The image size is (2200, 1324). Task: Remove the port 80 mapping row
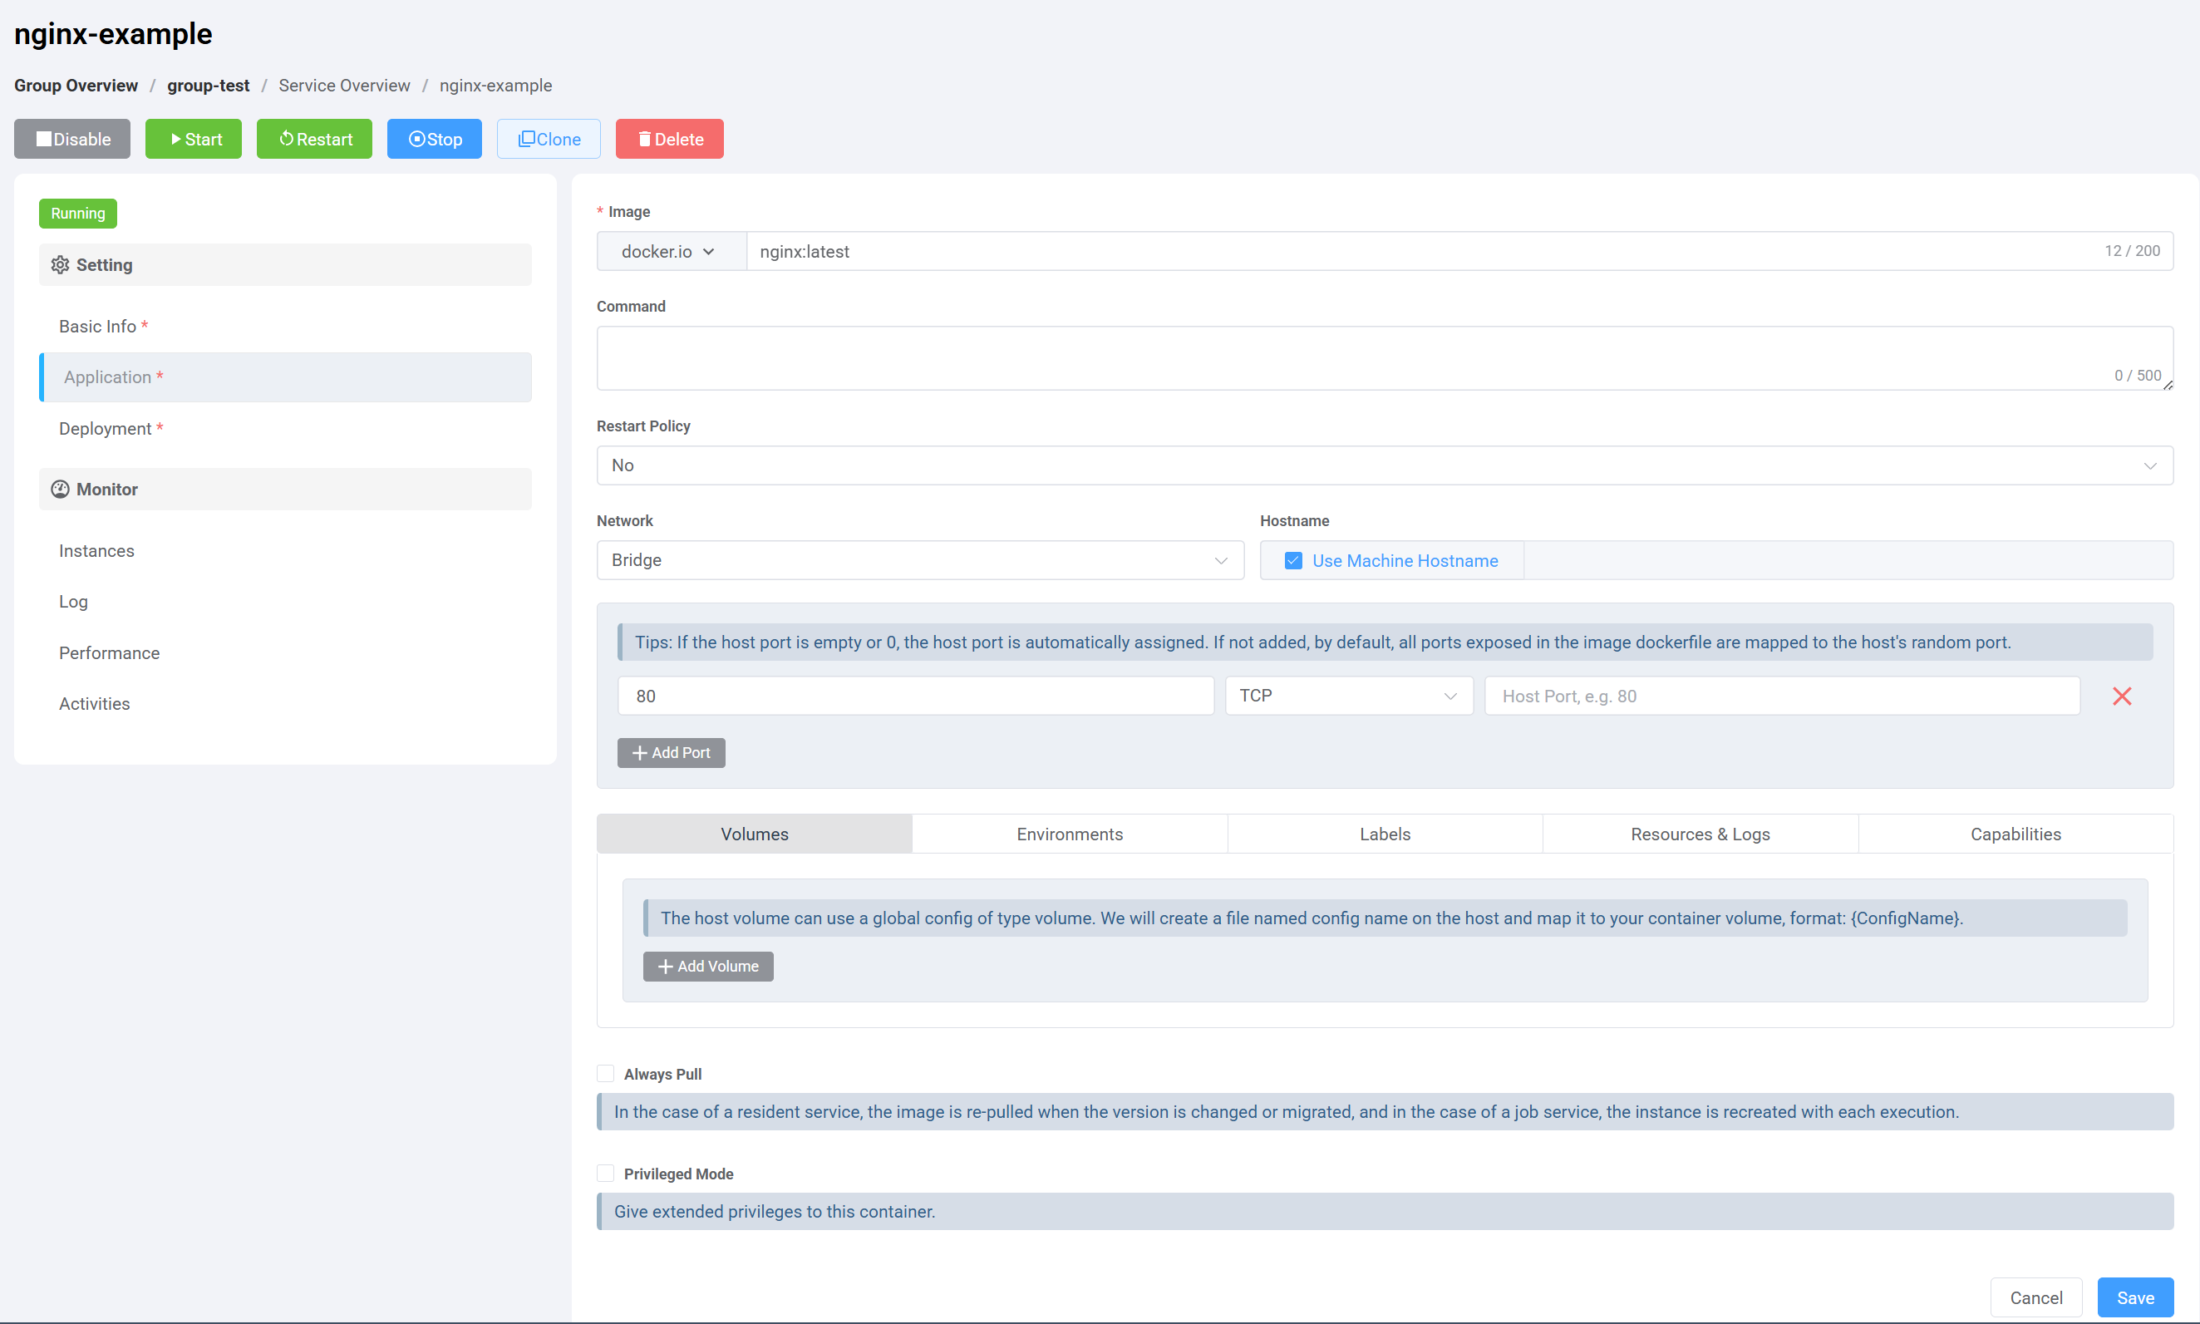2122,696
